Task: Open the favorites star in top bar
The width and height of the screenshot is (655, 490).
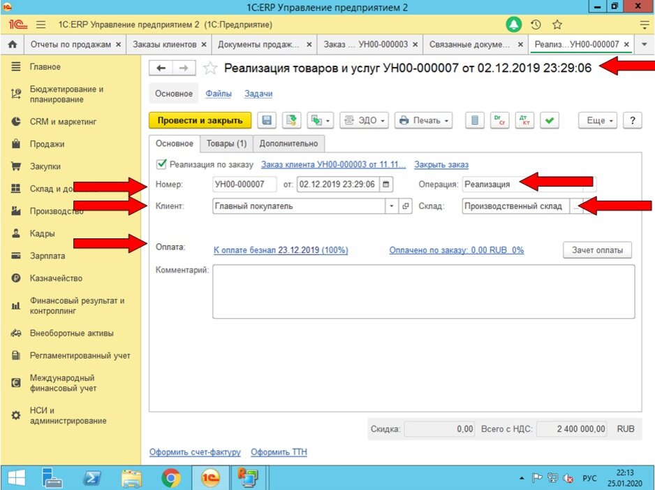Action: point(557,24)
